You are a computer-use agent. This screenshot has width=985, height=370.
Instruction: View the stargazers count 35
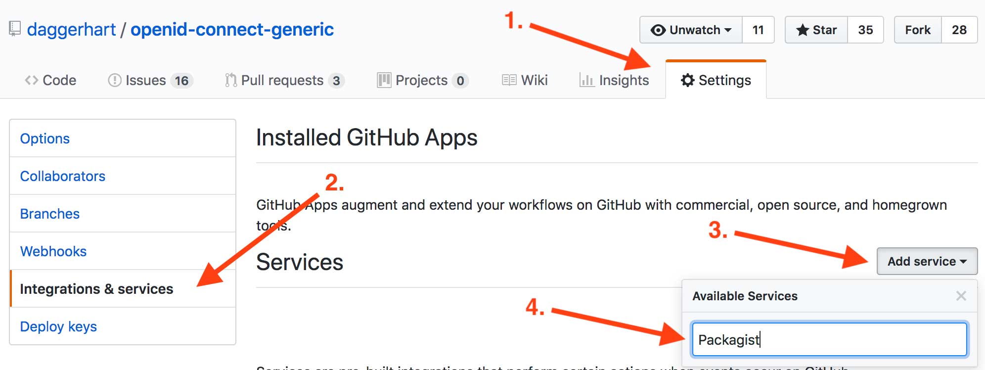click(865, 30)
